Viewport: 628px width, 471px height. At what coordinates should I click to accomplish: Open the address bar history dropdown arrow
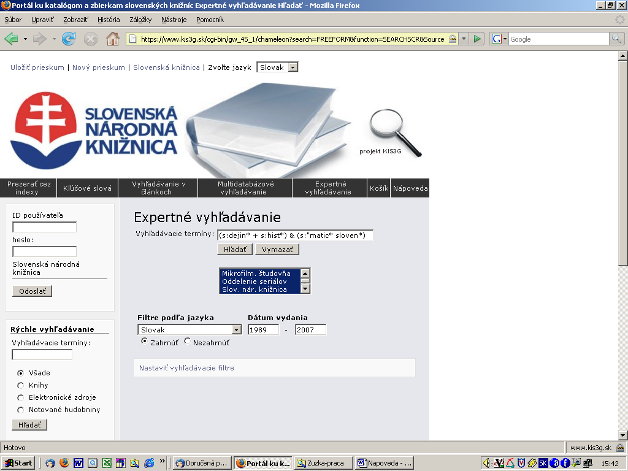coord(464,39)
